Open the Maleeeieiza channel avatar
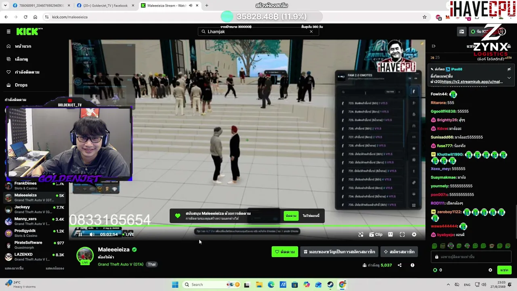This screenshot has width=517, height=291. (x=85, y=256)
